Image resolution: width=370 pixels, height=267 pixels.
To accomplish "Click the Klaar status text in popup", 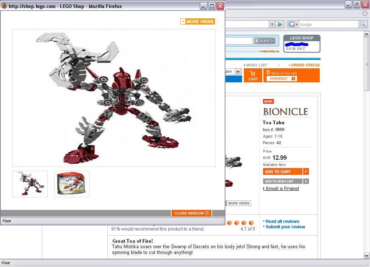I will tap(7, 221).
